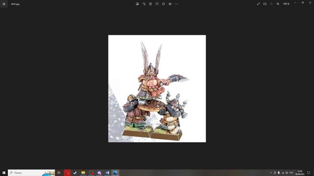Mark photo as favorite with heart icon

[x=157, y=4]
